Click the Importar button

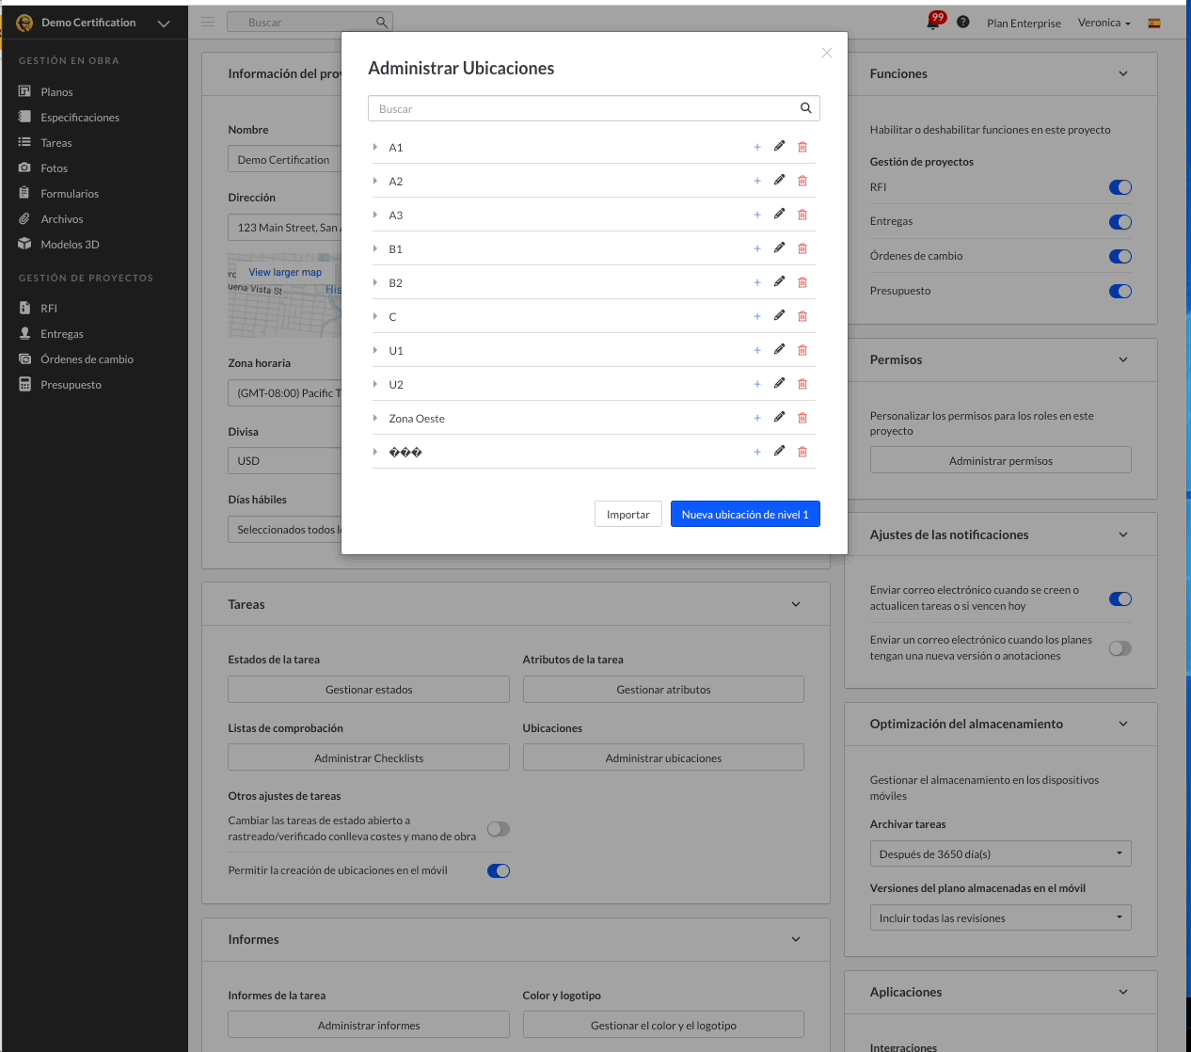(628, 514)
